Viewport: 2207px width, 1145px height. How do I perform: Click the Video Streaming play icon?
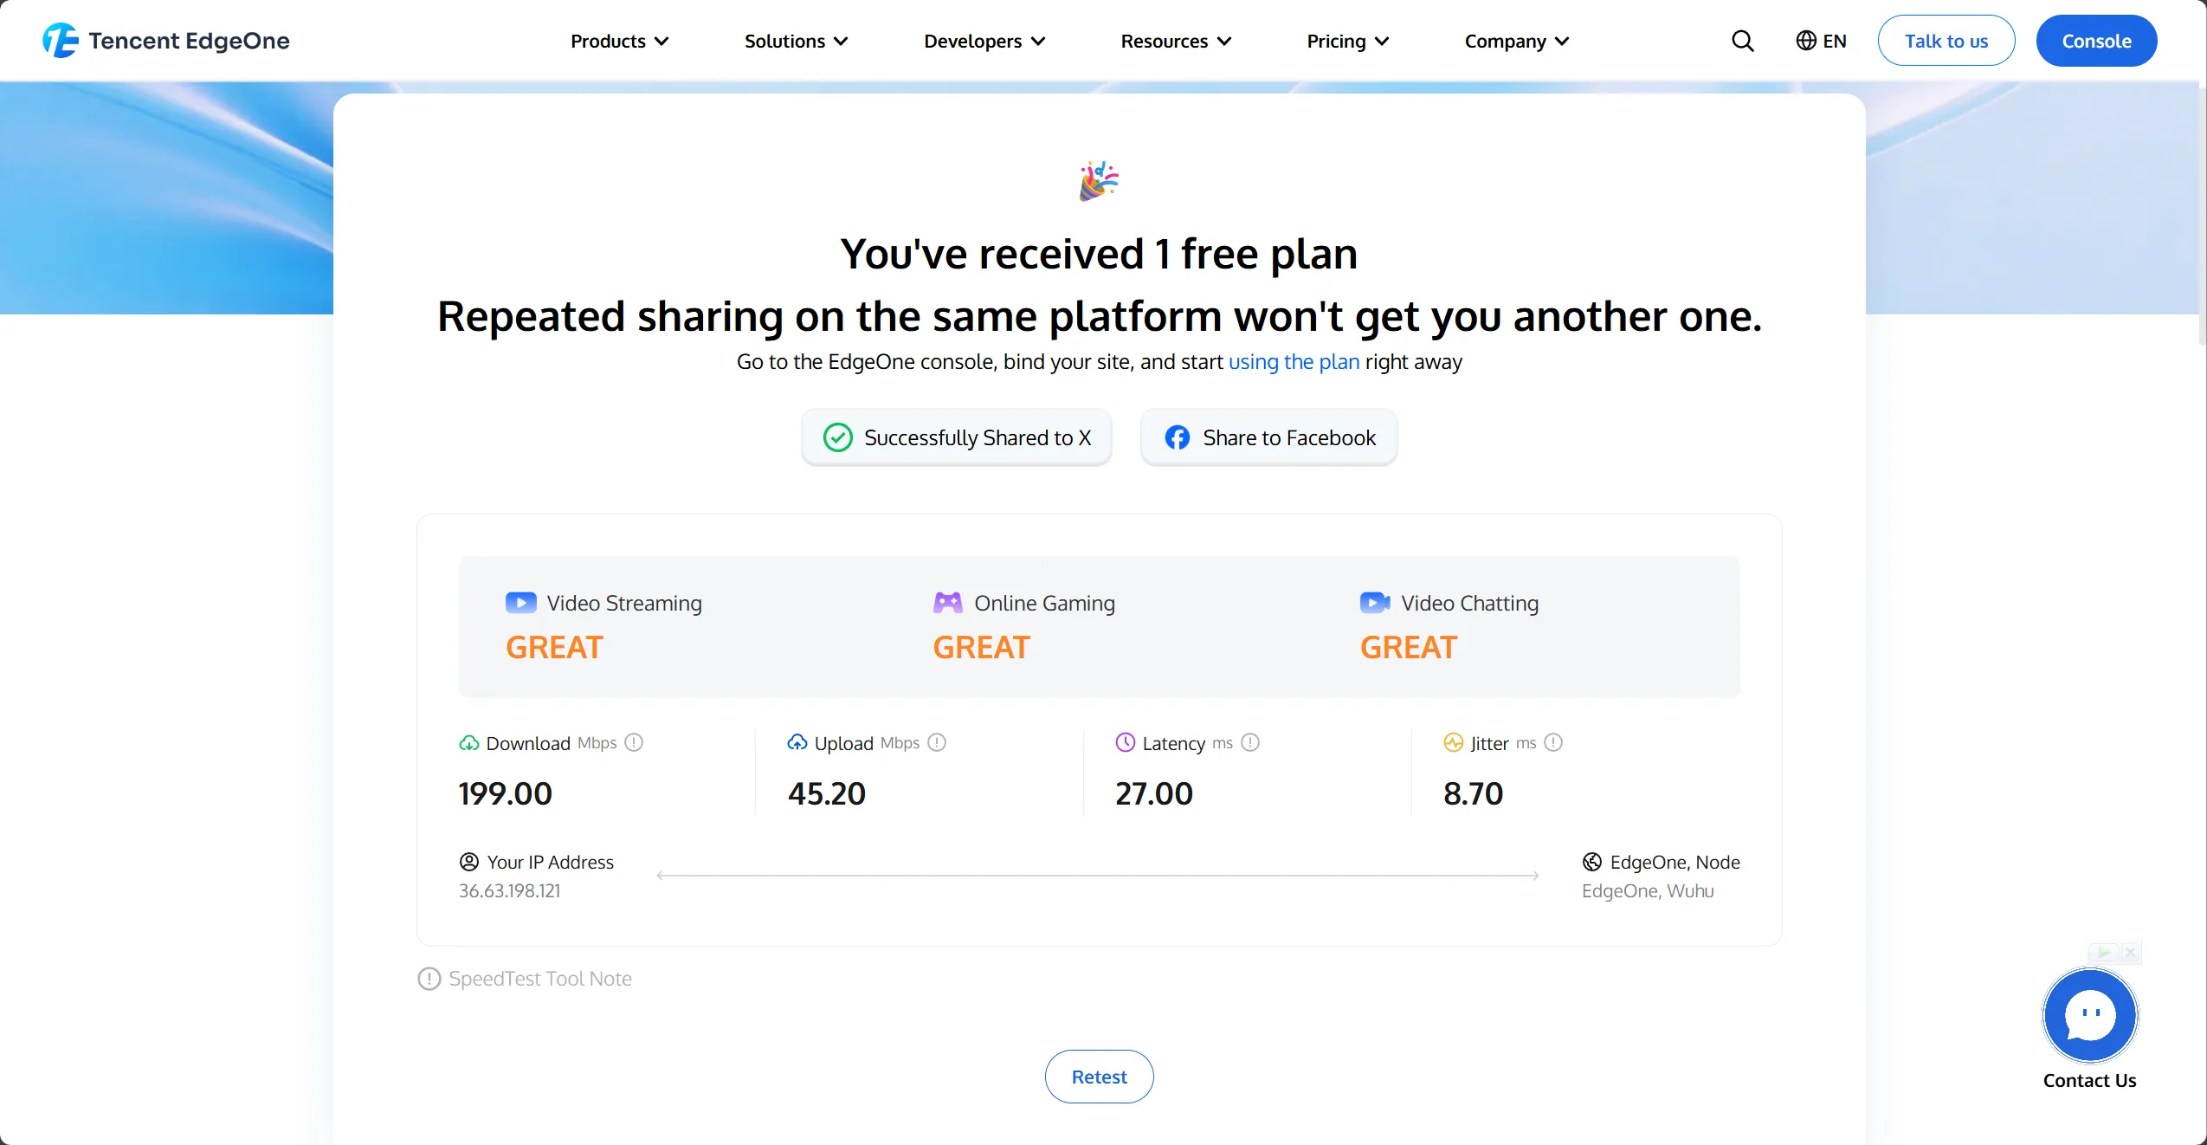coord(520,603)
